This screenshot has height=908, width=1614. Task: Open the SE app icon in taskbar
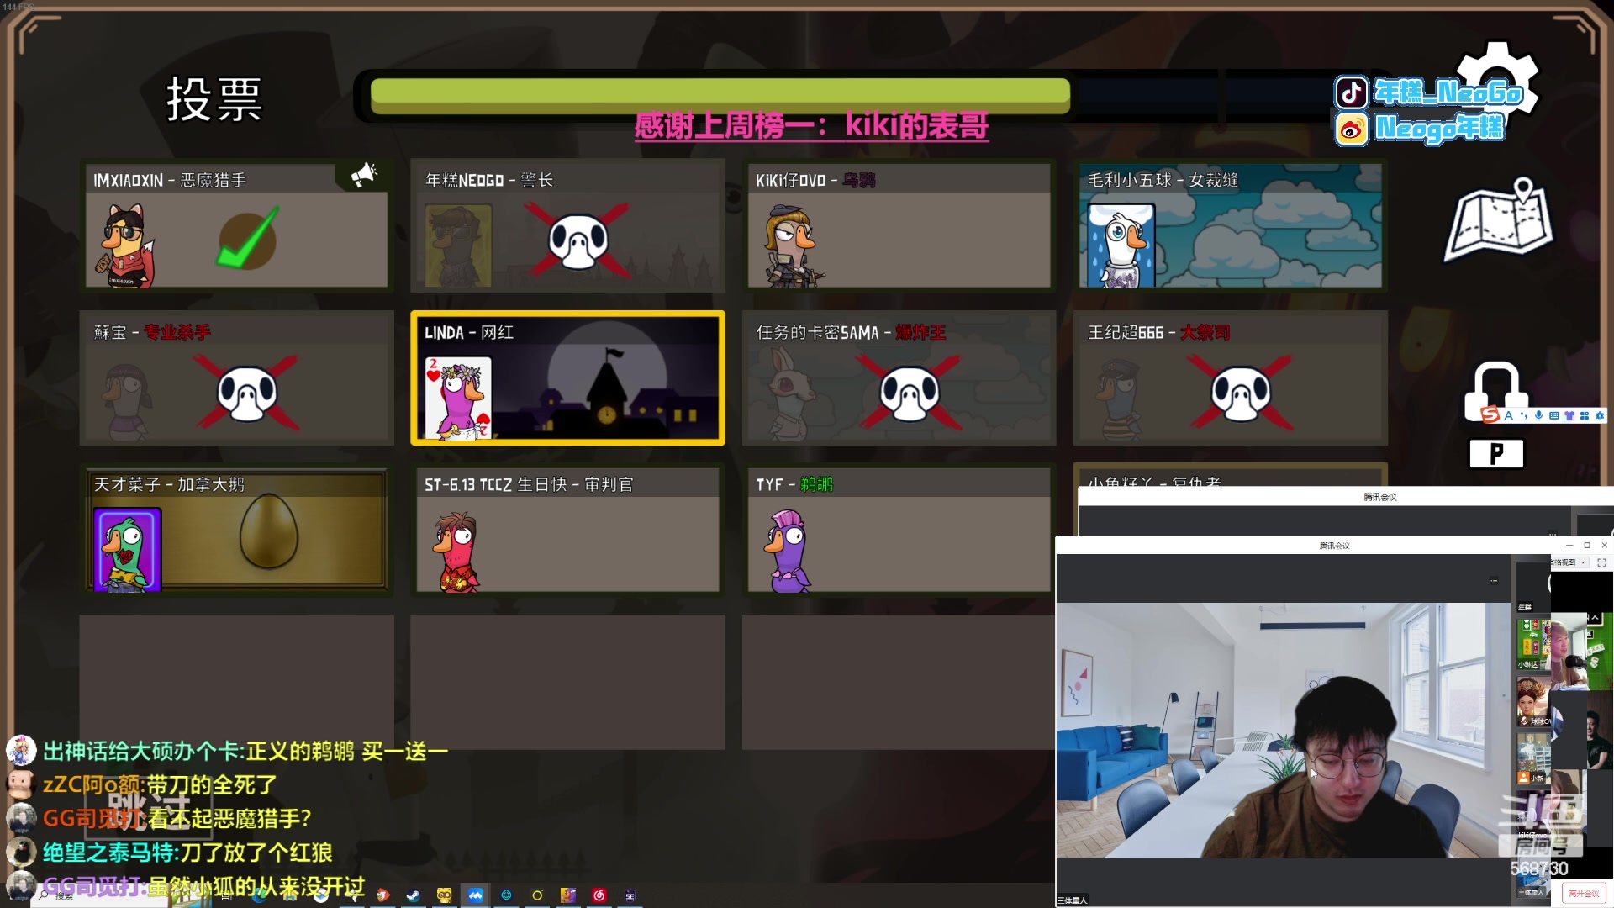click(x=630, y=895)
